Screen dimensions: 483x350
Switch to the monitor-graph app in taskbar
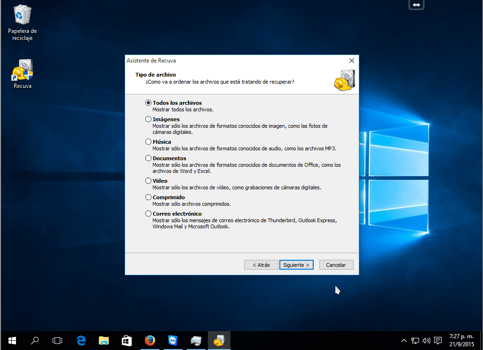pos(196,341)
